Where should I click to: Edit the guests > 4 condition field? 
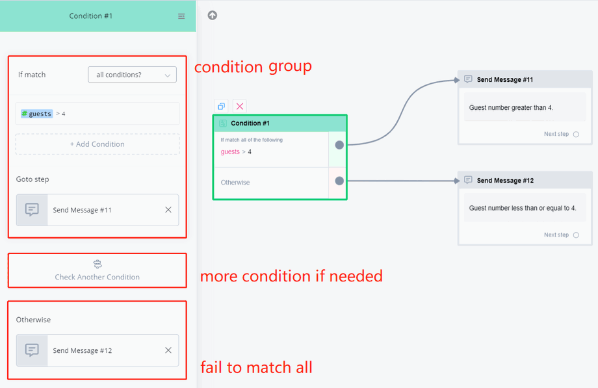click(x=97, y=114)
